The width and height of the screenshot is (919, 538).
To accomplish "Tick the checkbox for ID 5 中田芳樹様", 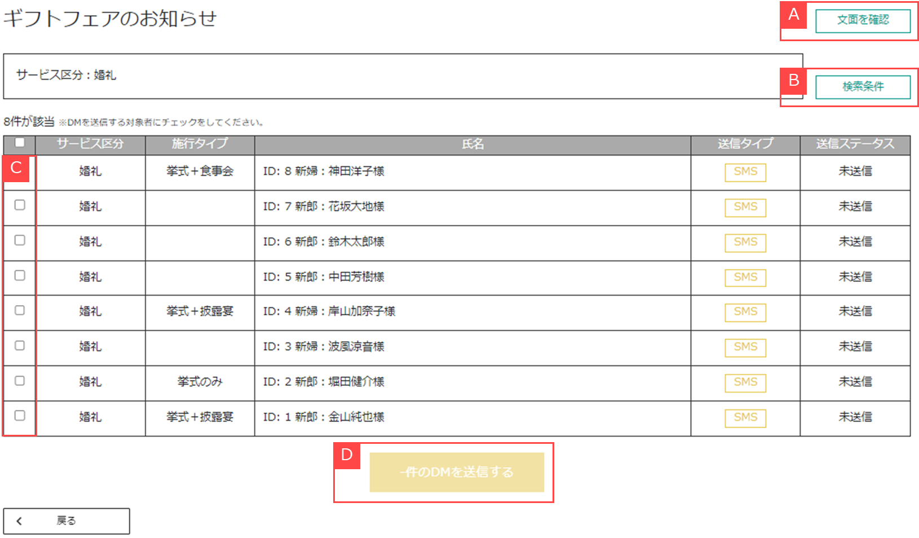I will (x=20, y=275).
